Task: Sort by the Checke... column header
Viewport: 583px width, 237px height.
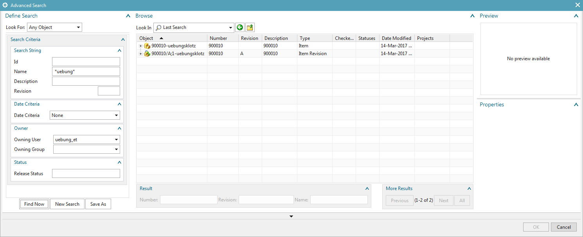Action: coord(344,38)
